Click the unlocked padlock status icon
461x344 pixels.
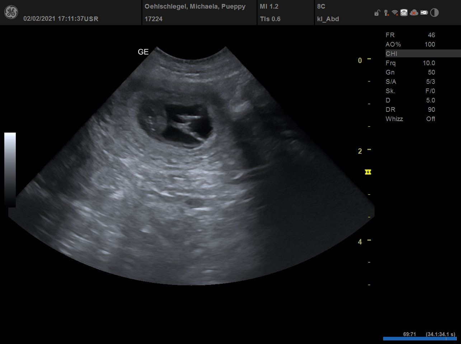pyautogui.click(x=377, y=13)
